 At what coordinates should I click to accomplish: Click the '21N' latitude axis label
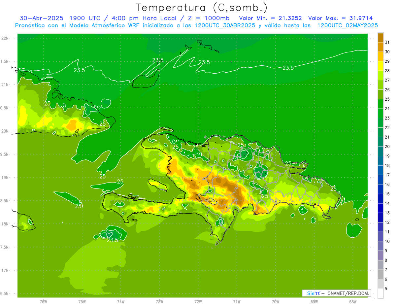[x=5, y=85]
